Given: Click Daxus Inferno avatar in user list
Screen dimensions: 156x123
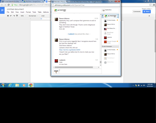Looking at the screenshot, I should [x=105, y=25].
